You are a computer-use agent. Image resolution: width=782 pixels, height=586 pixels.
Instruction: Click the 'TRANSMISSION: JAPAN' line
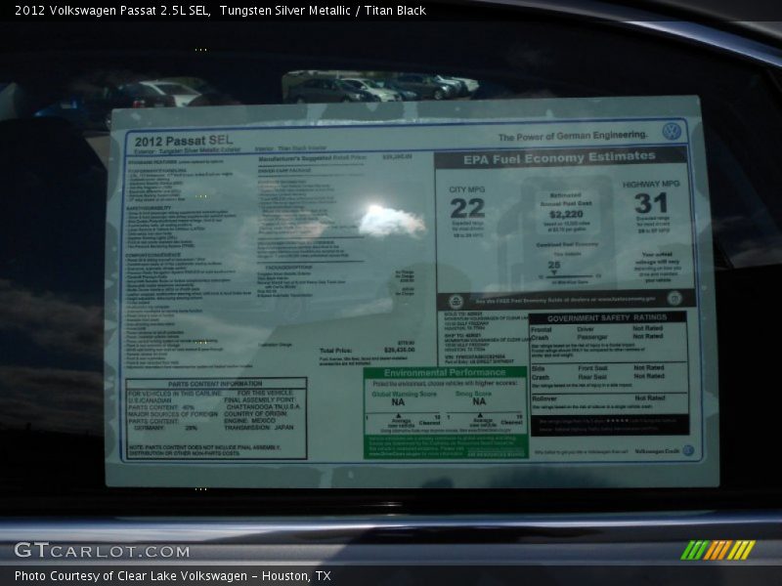pos(259,428)
